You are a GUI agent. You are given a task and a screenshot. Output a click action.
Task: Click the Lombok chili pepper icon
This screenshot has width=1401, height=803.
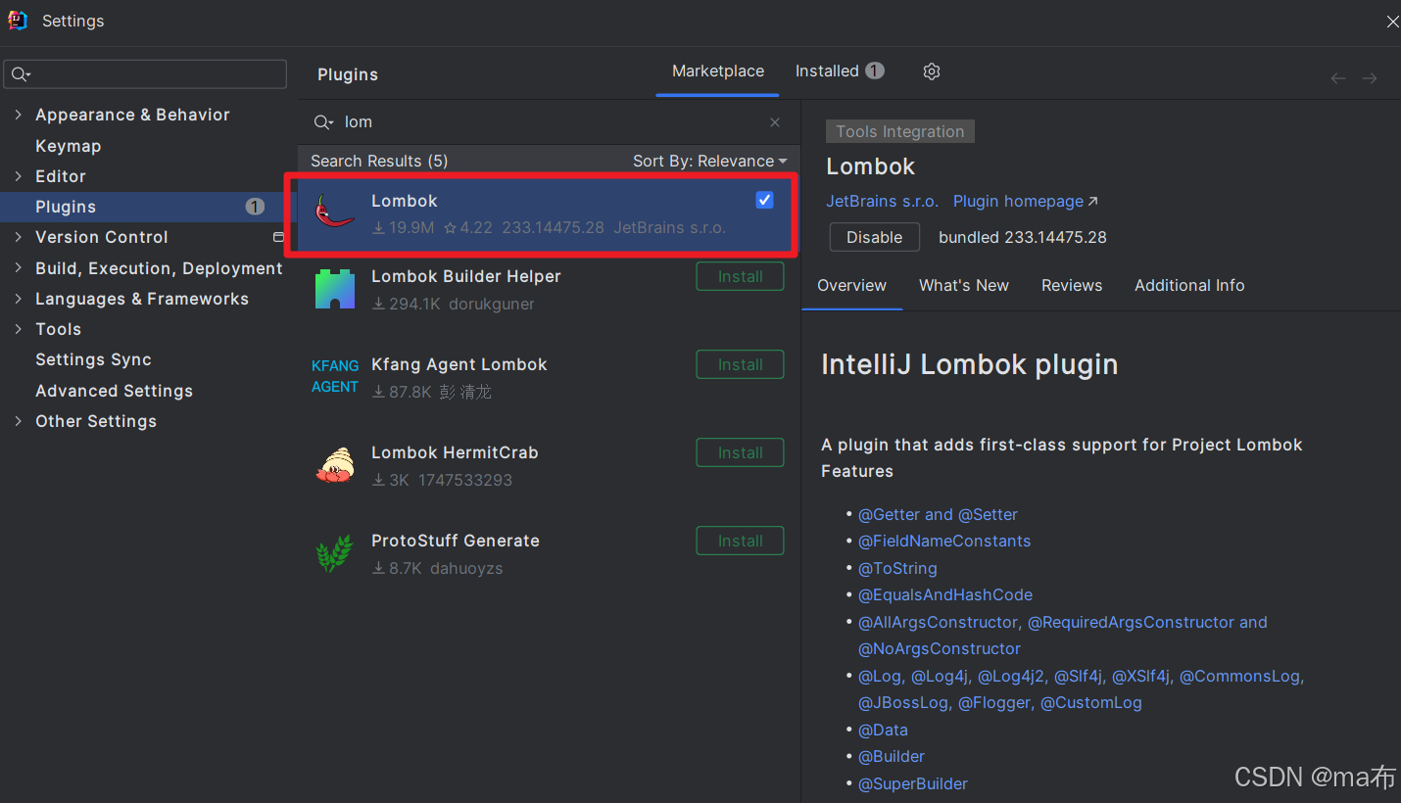point(335,212)
